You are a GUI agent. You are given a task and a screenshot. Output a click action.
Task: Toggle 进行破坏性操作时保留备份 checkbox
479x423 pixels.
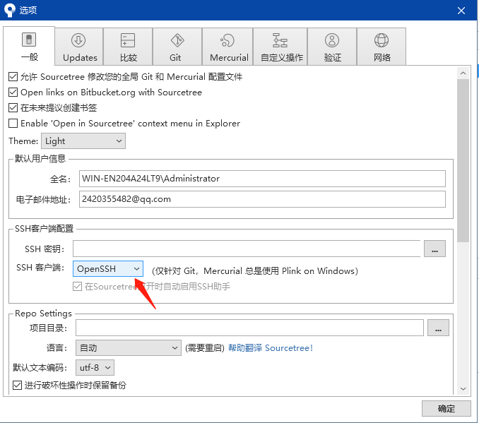click(17, 385)
